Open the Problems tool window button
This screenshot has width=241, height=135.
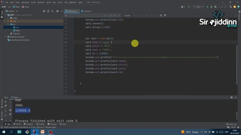coord(29,124)
